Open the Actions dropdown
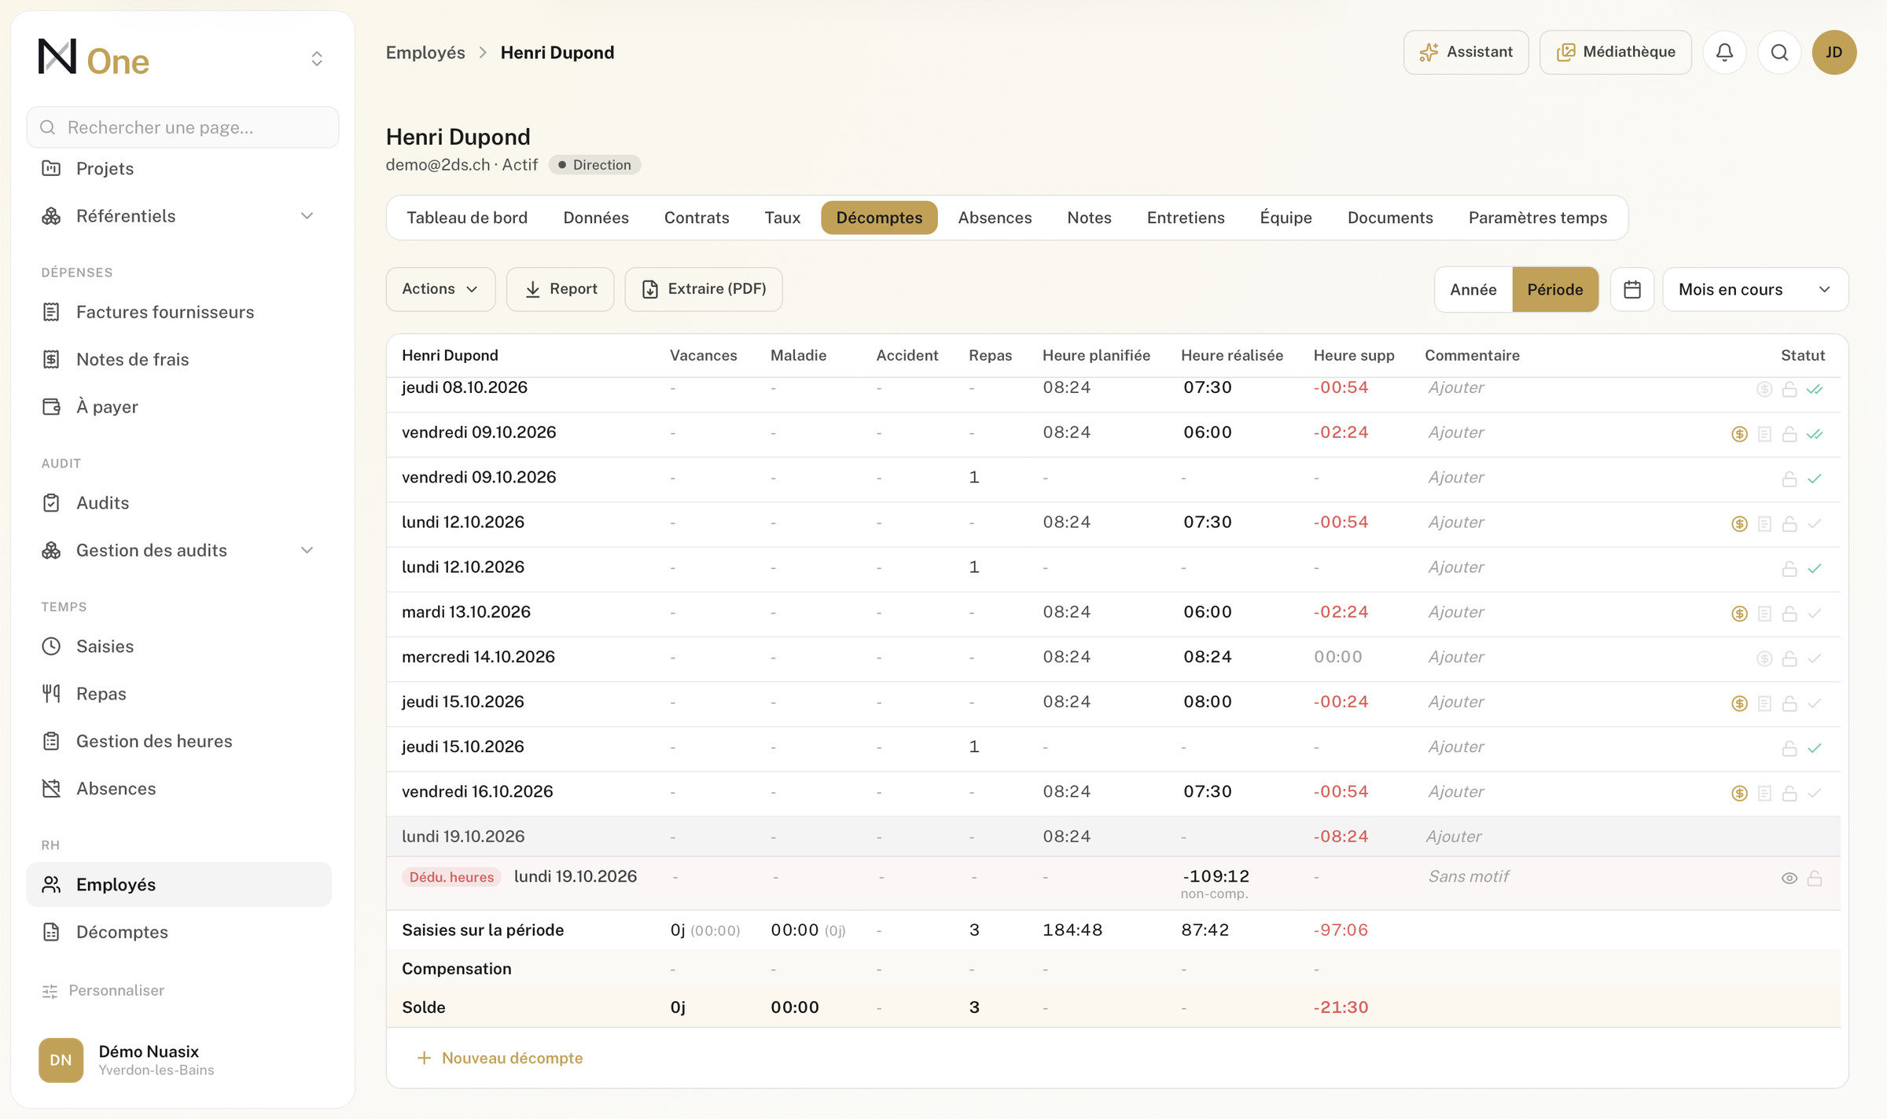Image resolution: width=1887 pixels, height=1119 pixels. click(x=440, y=289)
